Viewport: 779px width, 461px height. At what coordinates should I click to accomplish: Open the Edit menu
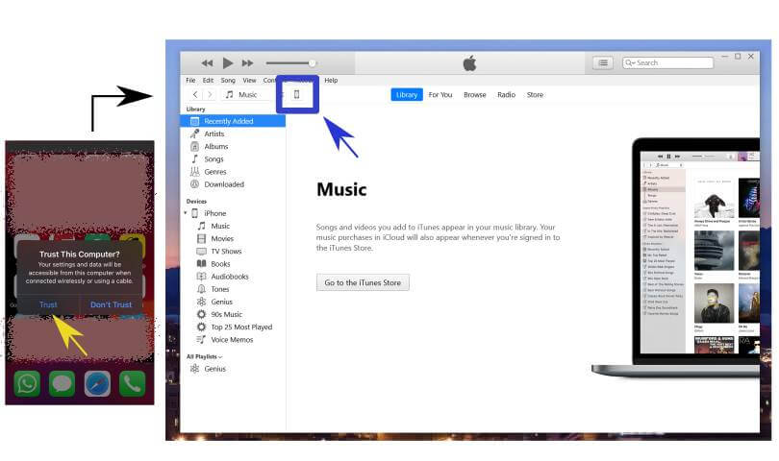208,80
